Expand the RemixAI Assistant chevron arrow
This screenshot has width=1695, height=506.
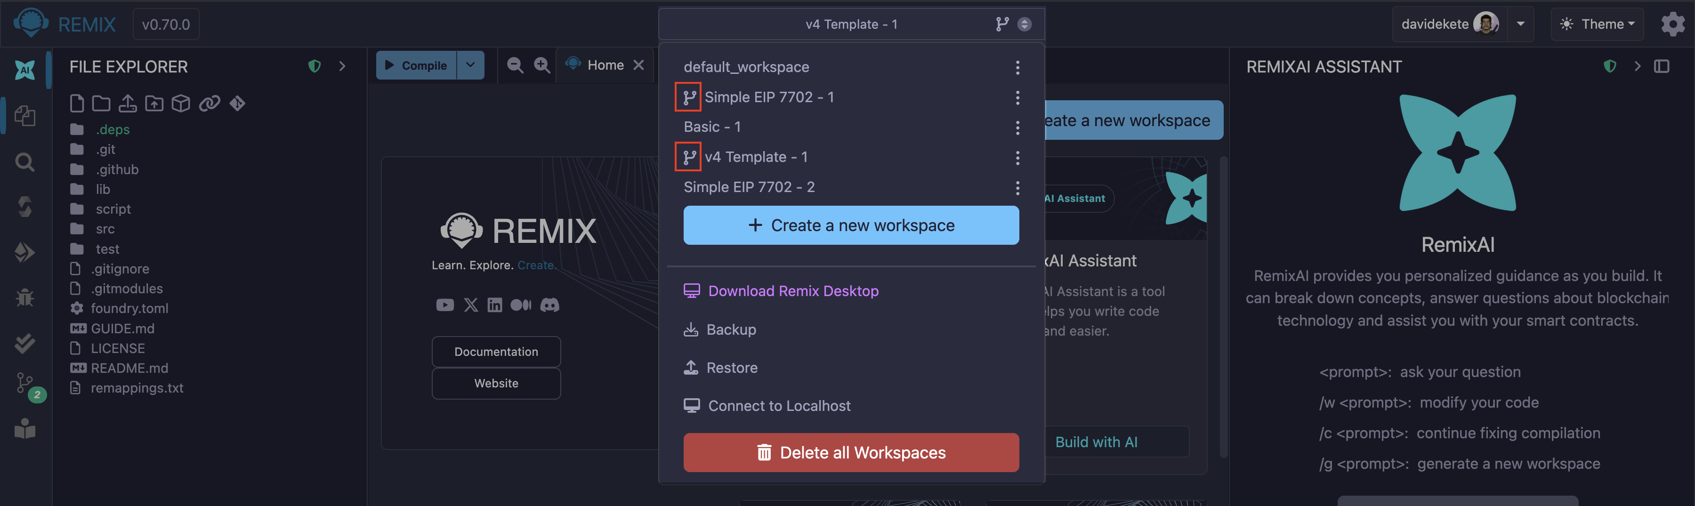point(1637,66)
